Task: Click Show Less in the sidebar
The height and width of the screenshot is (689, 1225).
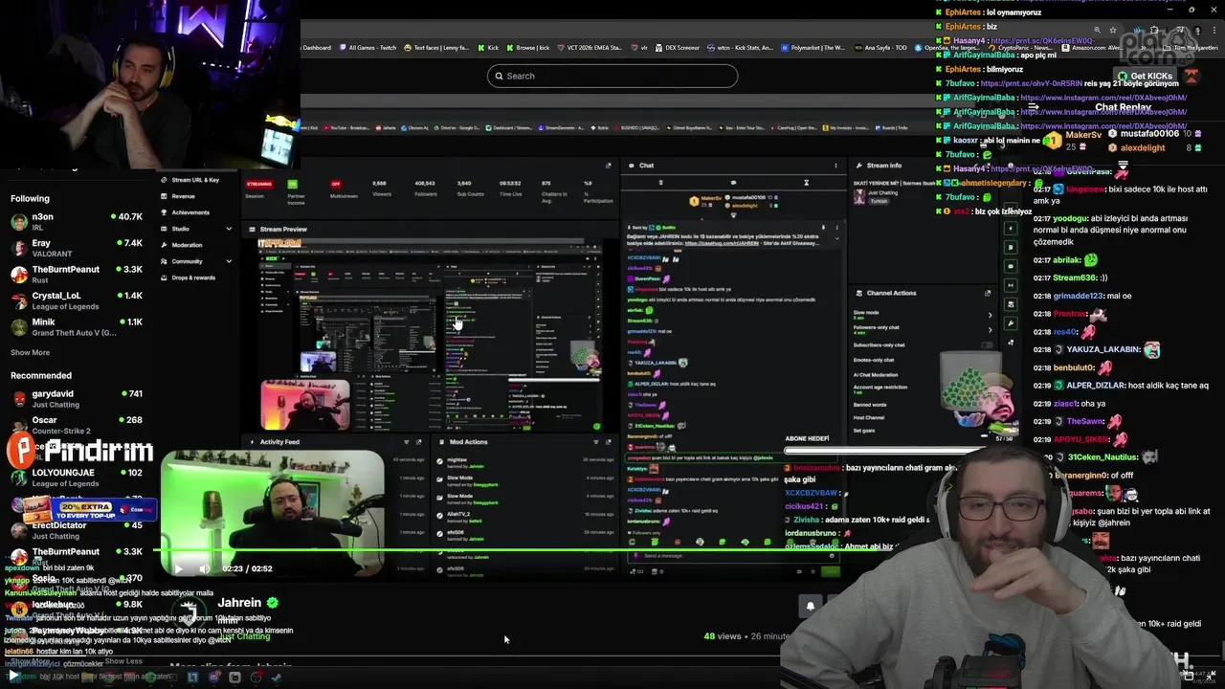Action: [123, 661]
